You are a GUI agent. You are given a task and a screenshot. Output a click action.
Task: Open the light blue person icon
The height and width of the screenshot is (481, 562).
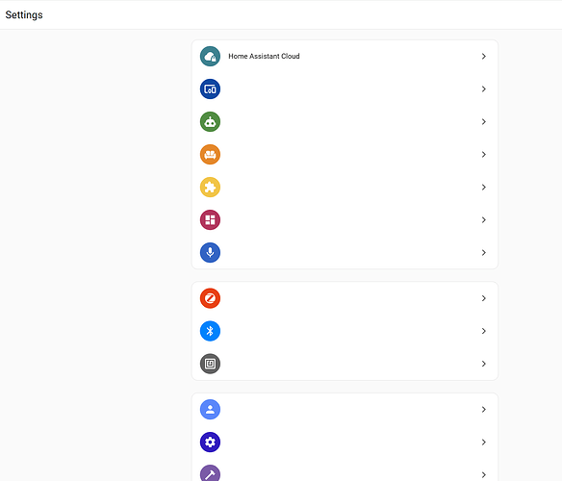[210, 409]
